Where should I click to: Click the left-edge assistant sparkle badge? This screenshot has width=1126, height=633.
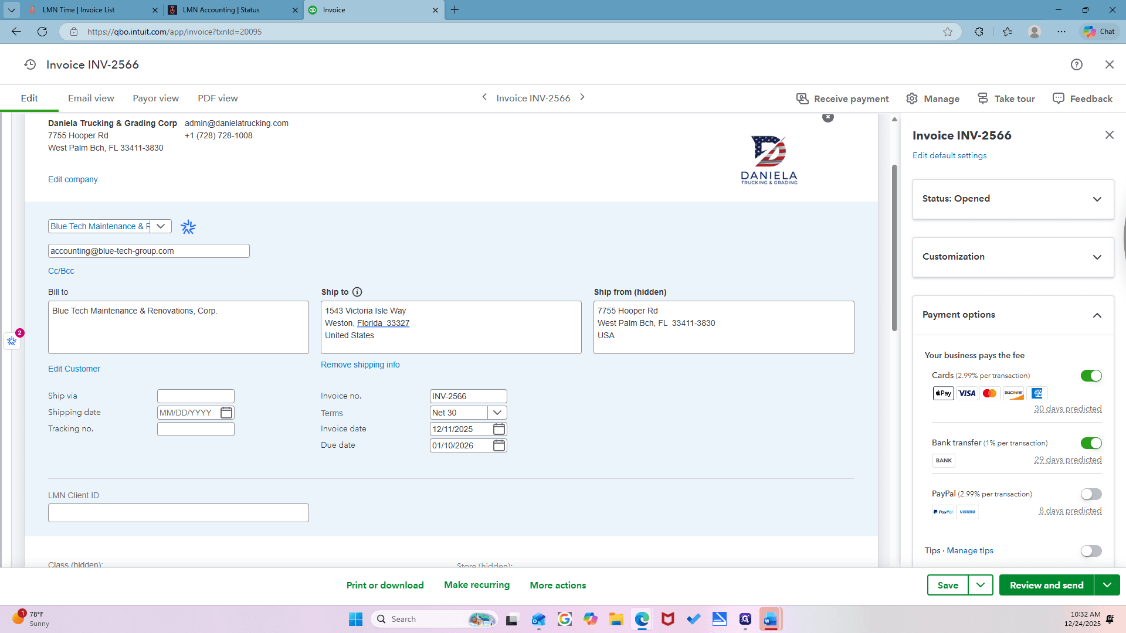pyautogui.click(x=12, y=340)
